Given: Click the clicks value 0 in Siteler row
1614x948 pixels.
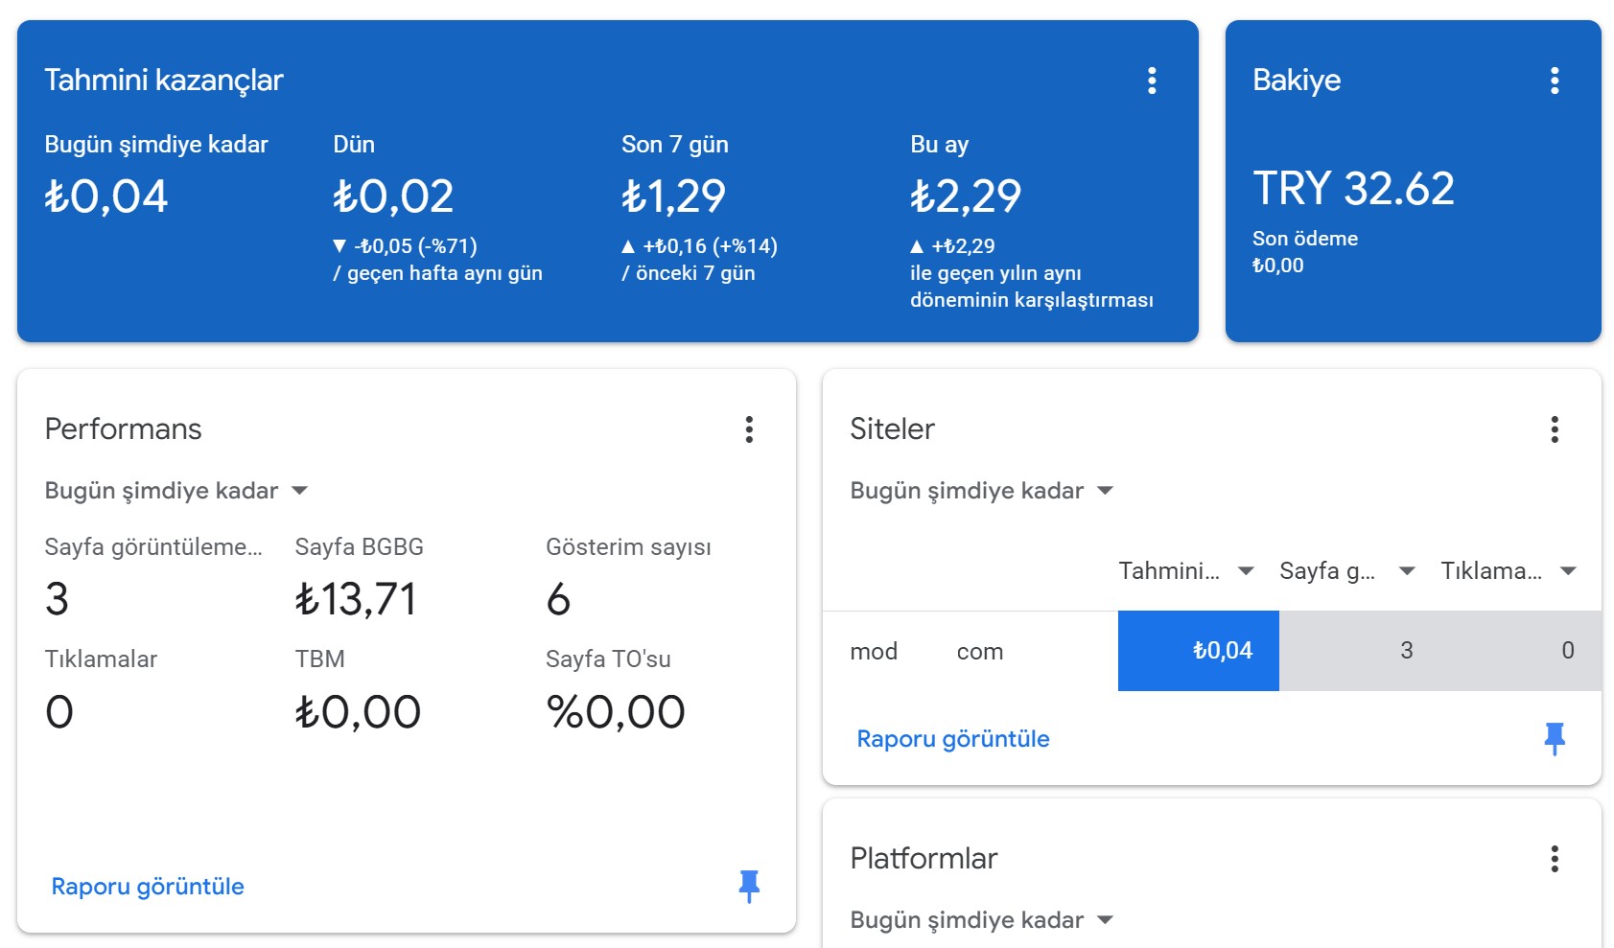Looking at the screenshot, I should point(1568,651).
